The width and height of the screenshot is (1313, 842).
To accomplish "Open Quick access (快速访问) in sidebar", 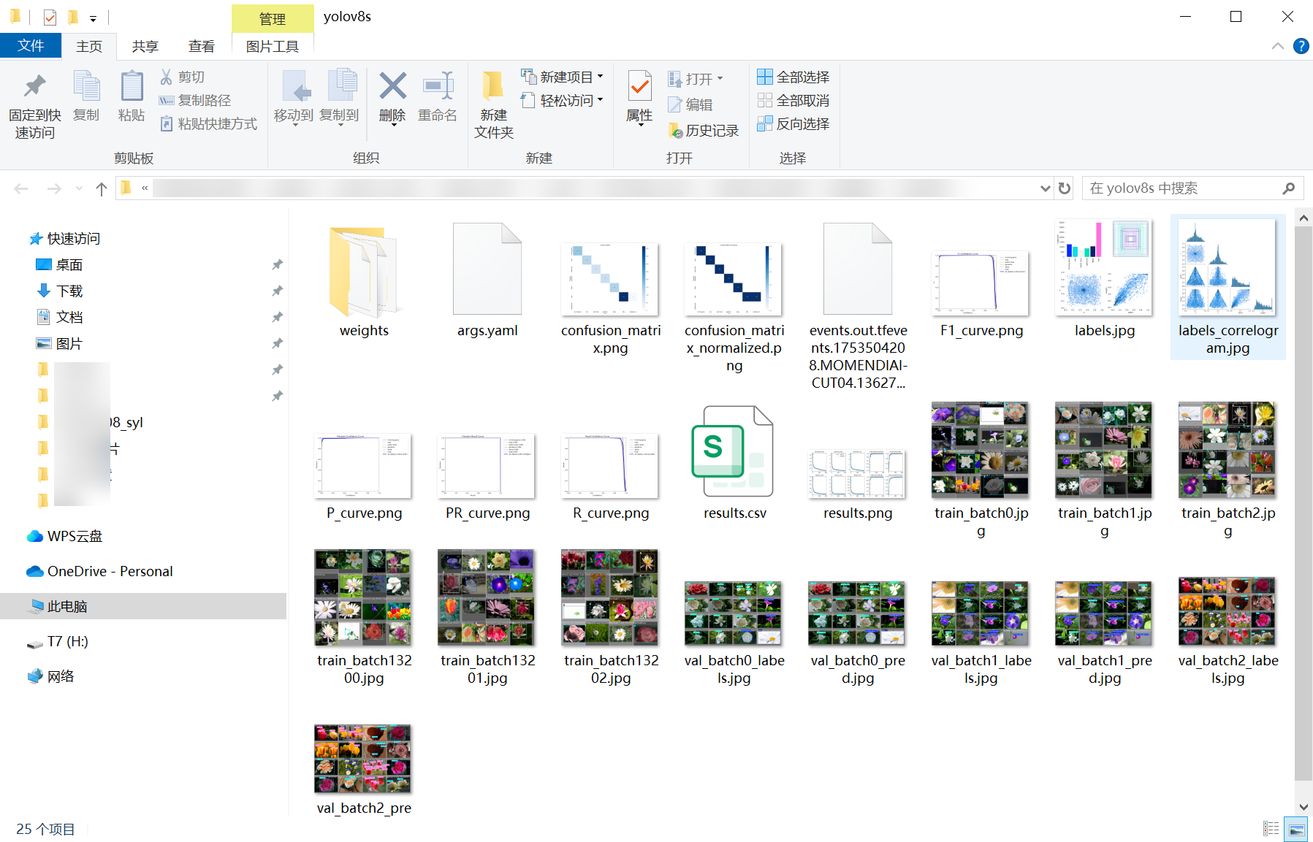I will (64, 238).
